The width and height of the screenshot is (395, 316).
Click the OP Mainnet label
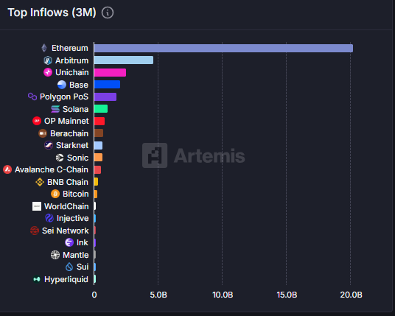pyautogui.click(x=66, y=121)
